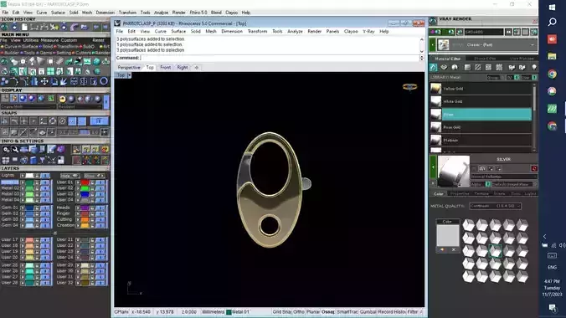Open the blank document icon in Icon History

(x=24, y=27)
